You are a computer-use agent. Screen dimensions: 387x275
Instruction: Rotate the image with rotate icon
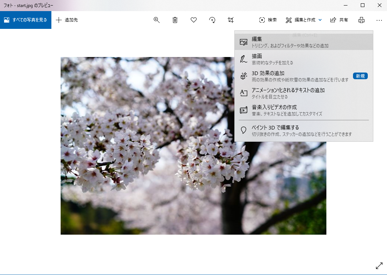point(212,20)
